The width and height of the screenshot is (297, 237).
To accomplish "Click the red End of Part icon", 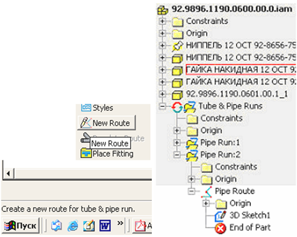I will [220, 228].
